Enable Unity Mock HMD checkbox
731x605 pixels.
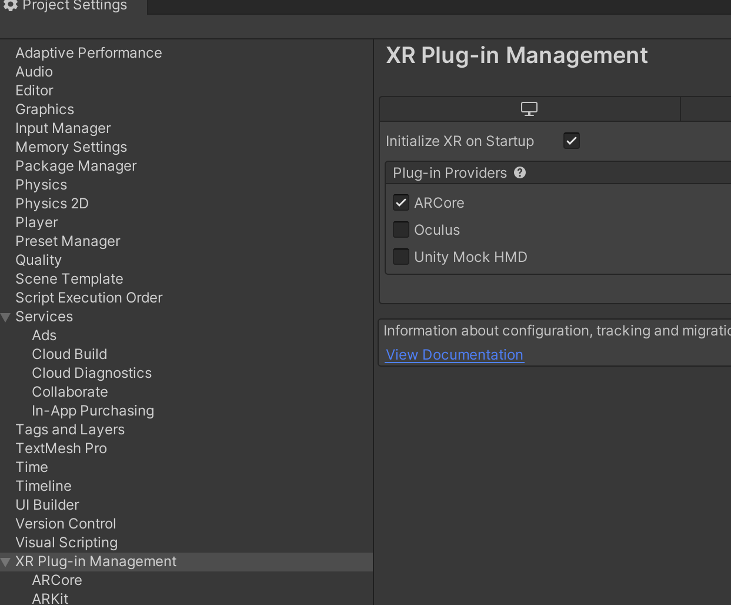pos(401,257)
